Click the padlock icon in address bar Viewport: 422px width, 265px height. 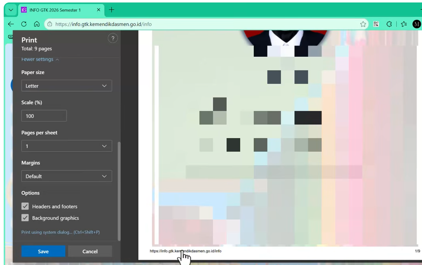tap(49, 24)
